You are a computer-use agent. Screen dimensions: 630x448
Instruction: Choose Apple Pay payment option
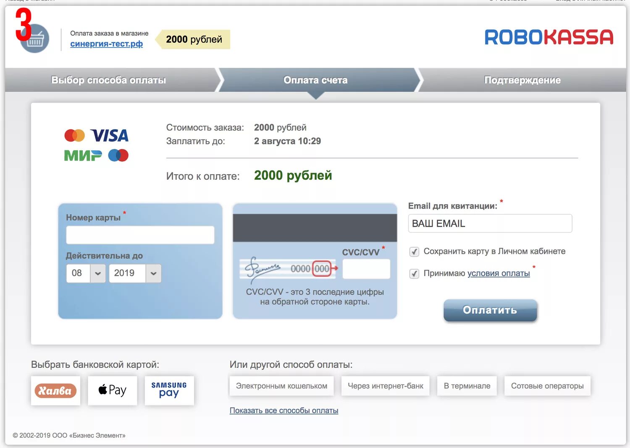coord(113,390)
